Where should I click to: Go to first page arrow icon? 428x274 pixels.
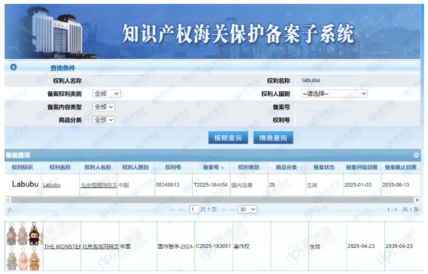[x=172, y=210]
